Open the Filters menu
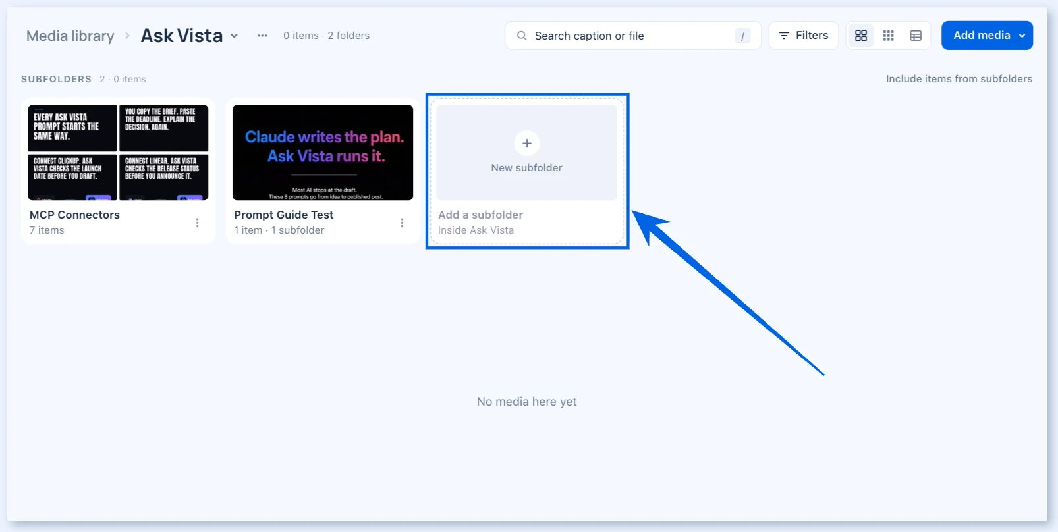The height and width of the screenshot is (532, 1058). coord(803,36)
